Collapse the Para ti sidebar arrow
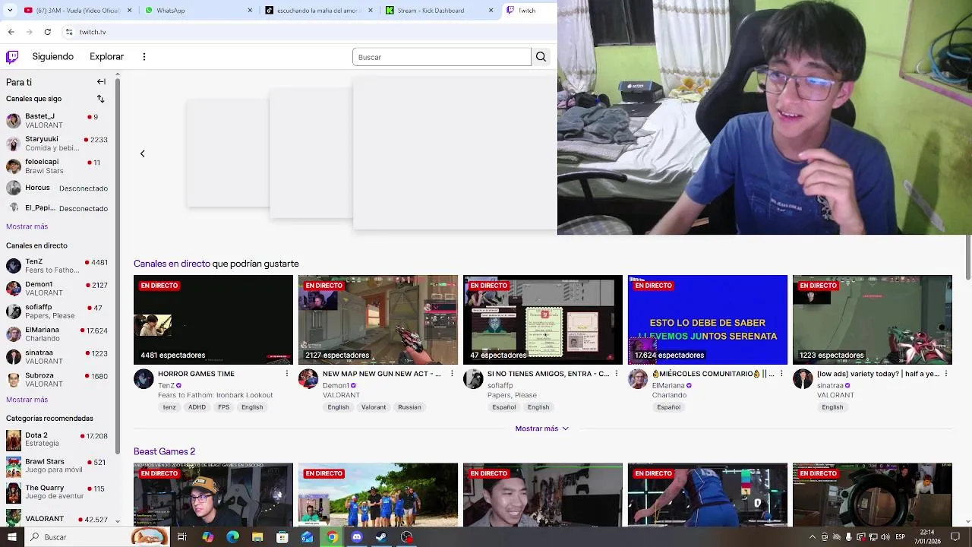The image size is (972, 547). [101, 81]
